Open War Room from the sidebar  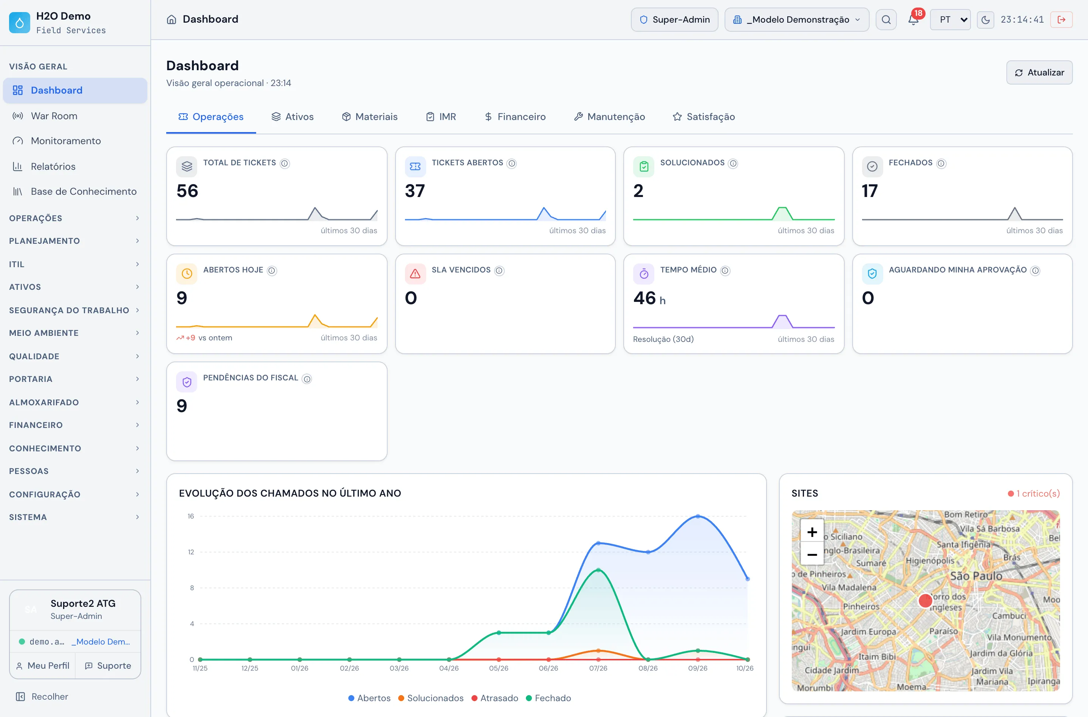tap(74, 116)
